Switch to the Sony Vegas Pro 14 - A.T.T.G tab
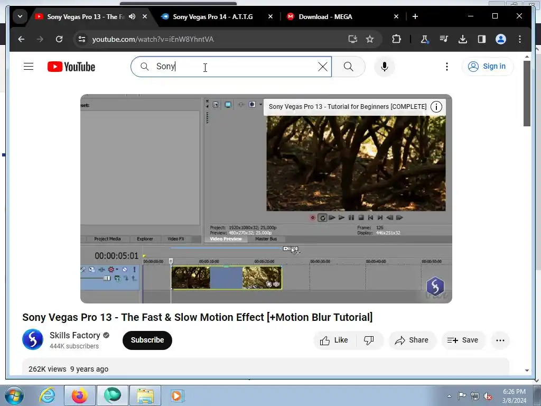541x406 pixels. [x=212, y=16]
